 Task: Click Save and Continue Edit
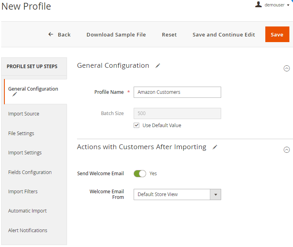coord(224,34)
